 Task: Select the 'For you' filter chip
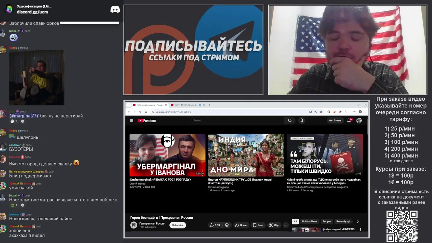coord(327,221)
